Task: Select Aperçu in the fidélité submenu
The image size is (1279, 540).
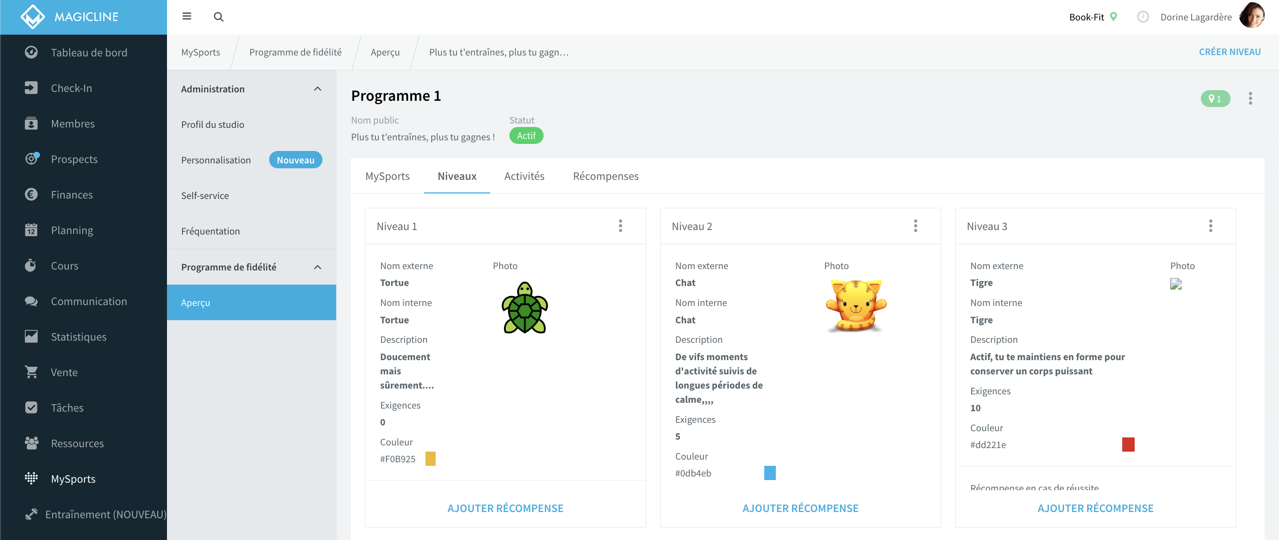Action: (x=252, y=302)
